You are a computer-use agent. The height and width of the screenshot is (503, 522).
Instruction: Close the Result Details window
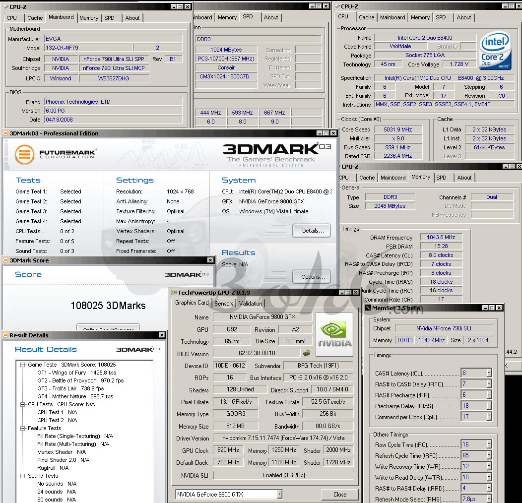point(161,335)
